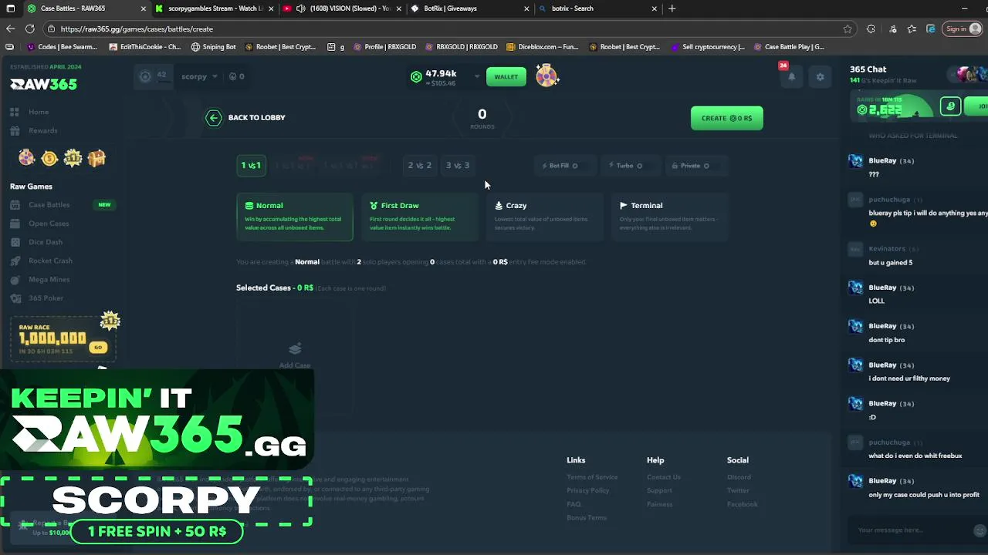Click the sidebar 365 badge icon

(73, 158)
